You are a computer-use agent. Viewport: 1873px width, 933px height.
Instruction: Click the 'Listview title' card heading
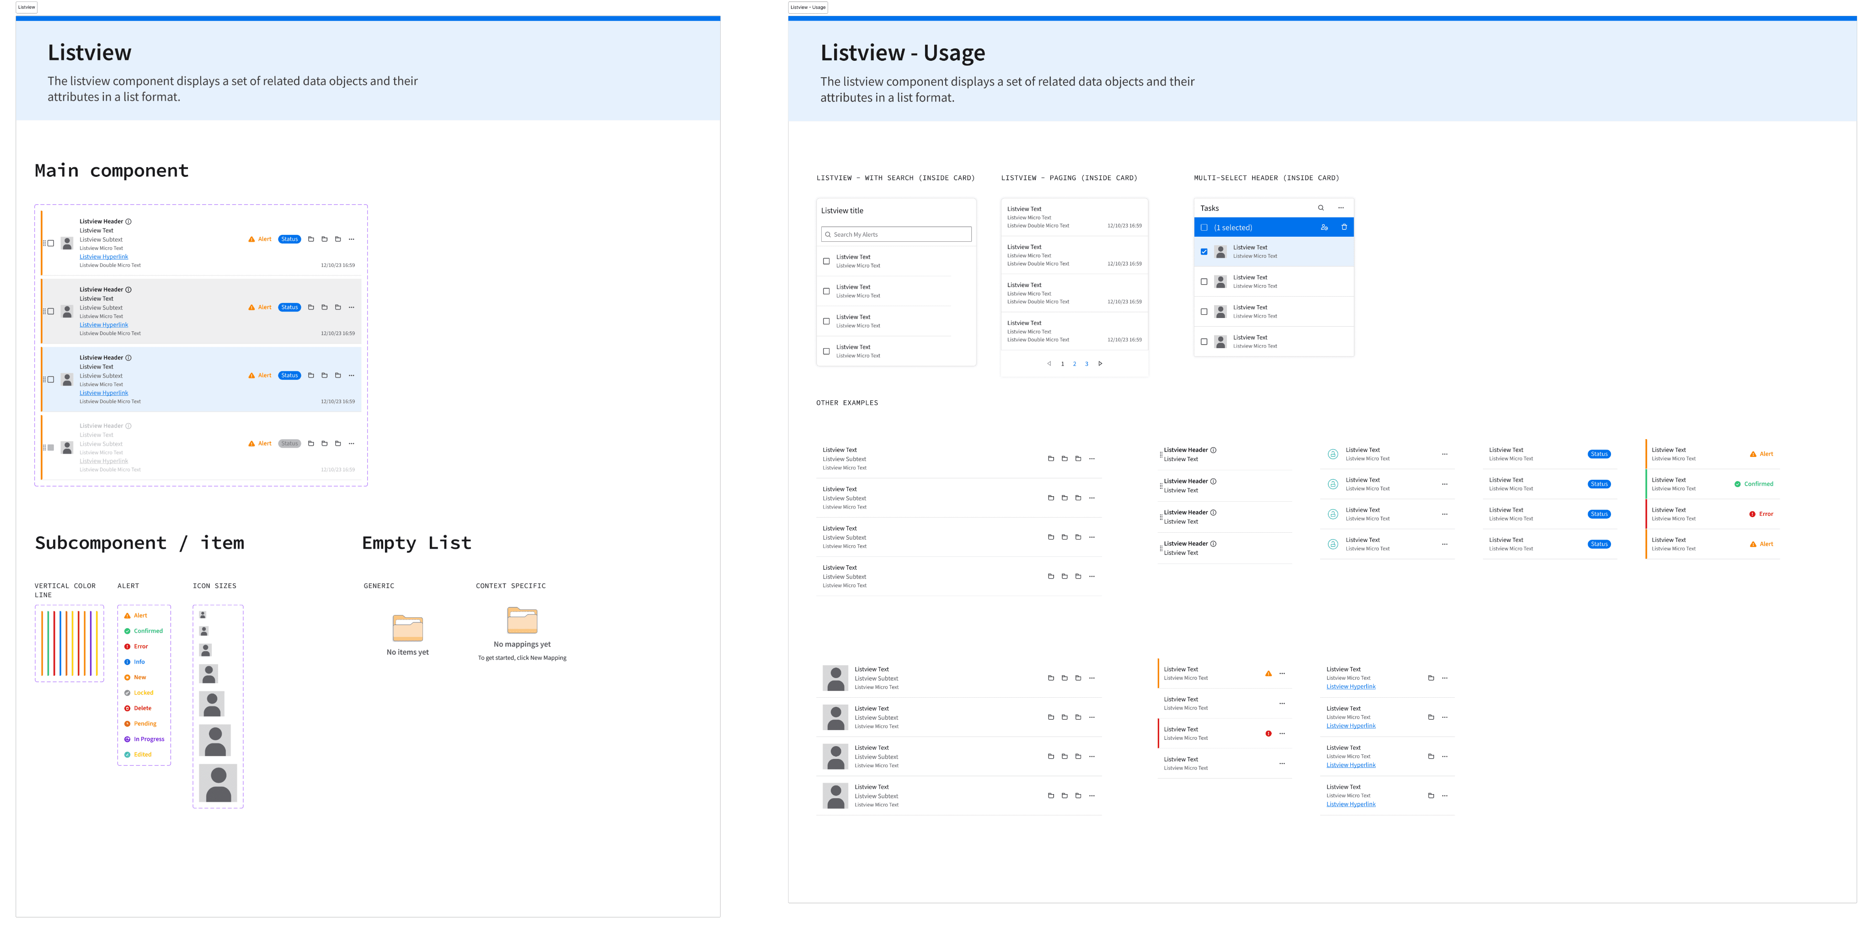click(x=842, y=211)
